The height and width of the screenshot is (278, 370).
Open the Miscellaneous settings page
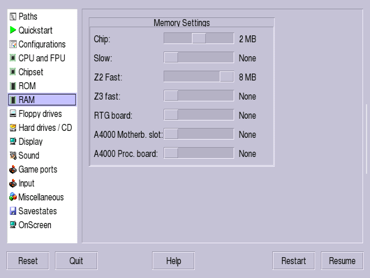[41, 197]
